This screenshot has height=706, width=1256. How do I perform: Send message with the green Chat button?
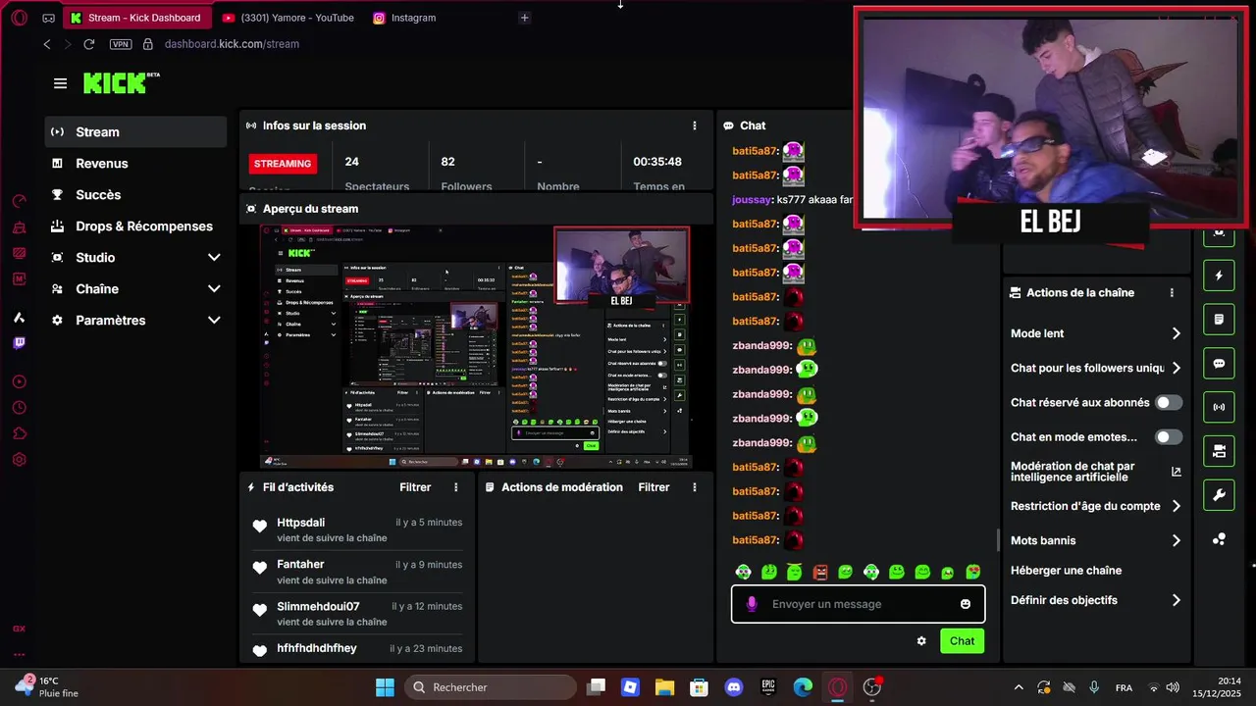point(962,641)
